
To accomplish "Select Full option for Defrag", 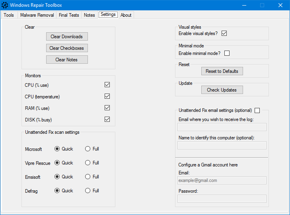I will [x=88, y=191].
